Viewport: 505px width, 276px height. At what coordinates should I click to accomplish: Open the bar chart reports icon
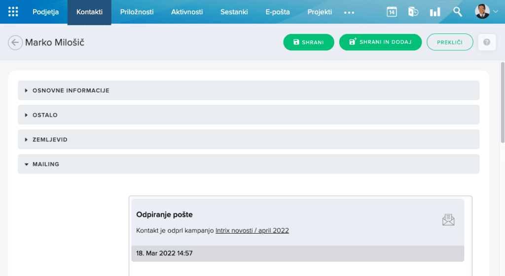point(434,12)
